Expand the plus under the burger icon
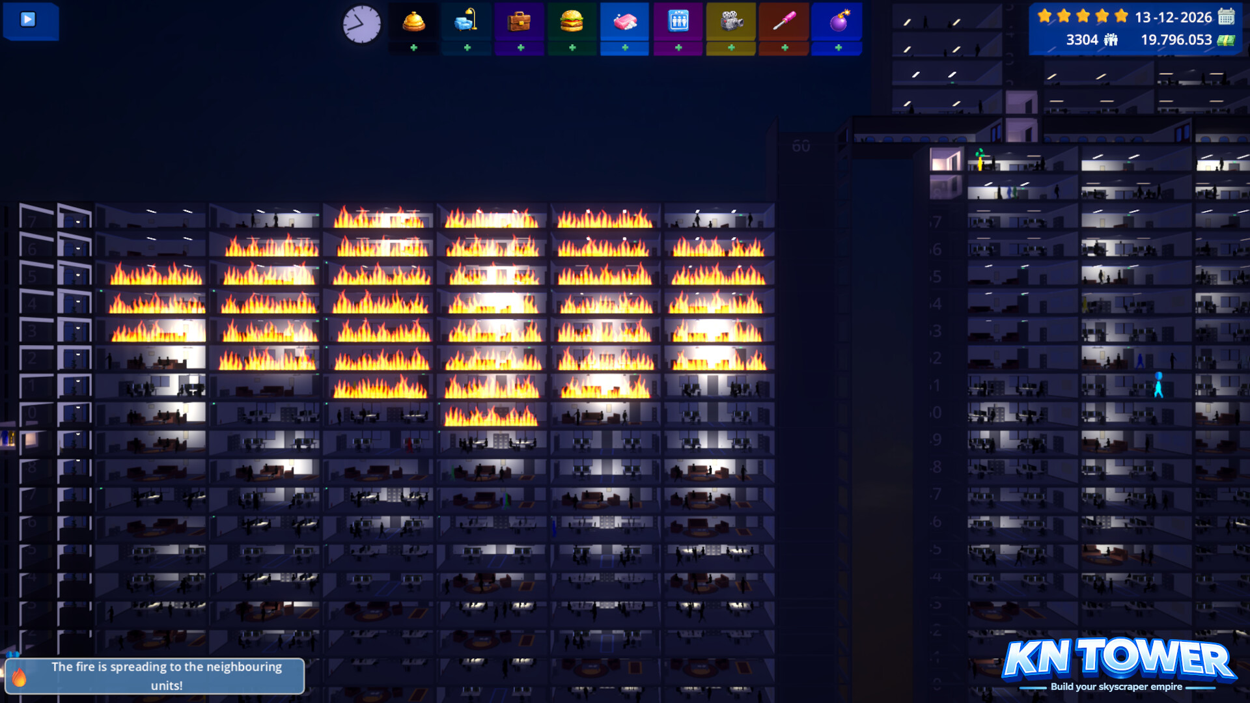The width and height of the screenshot is (1250, 703). pos(572,48)
